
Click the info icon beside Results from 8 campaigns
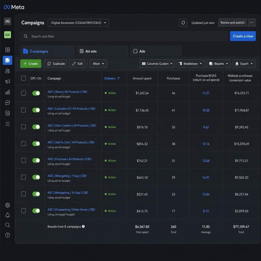pos(83,226)
